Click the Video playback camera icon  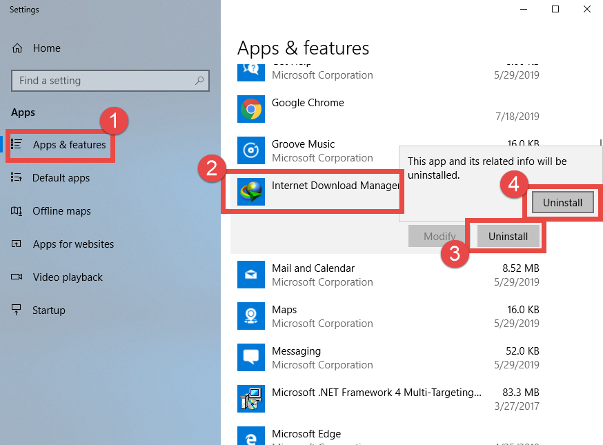pyautogui.click(x=17, y=277)
